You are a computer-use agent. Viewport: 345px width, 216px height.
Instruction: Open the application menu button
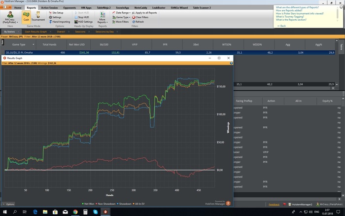click(x=6, y=7)
